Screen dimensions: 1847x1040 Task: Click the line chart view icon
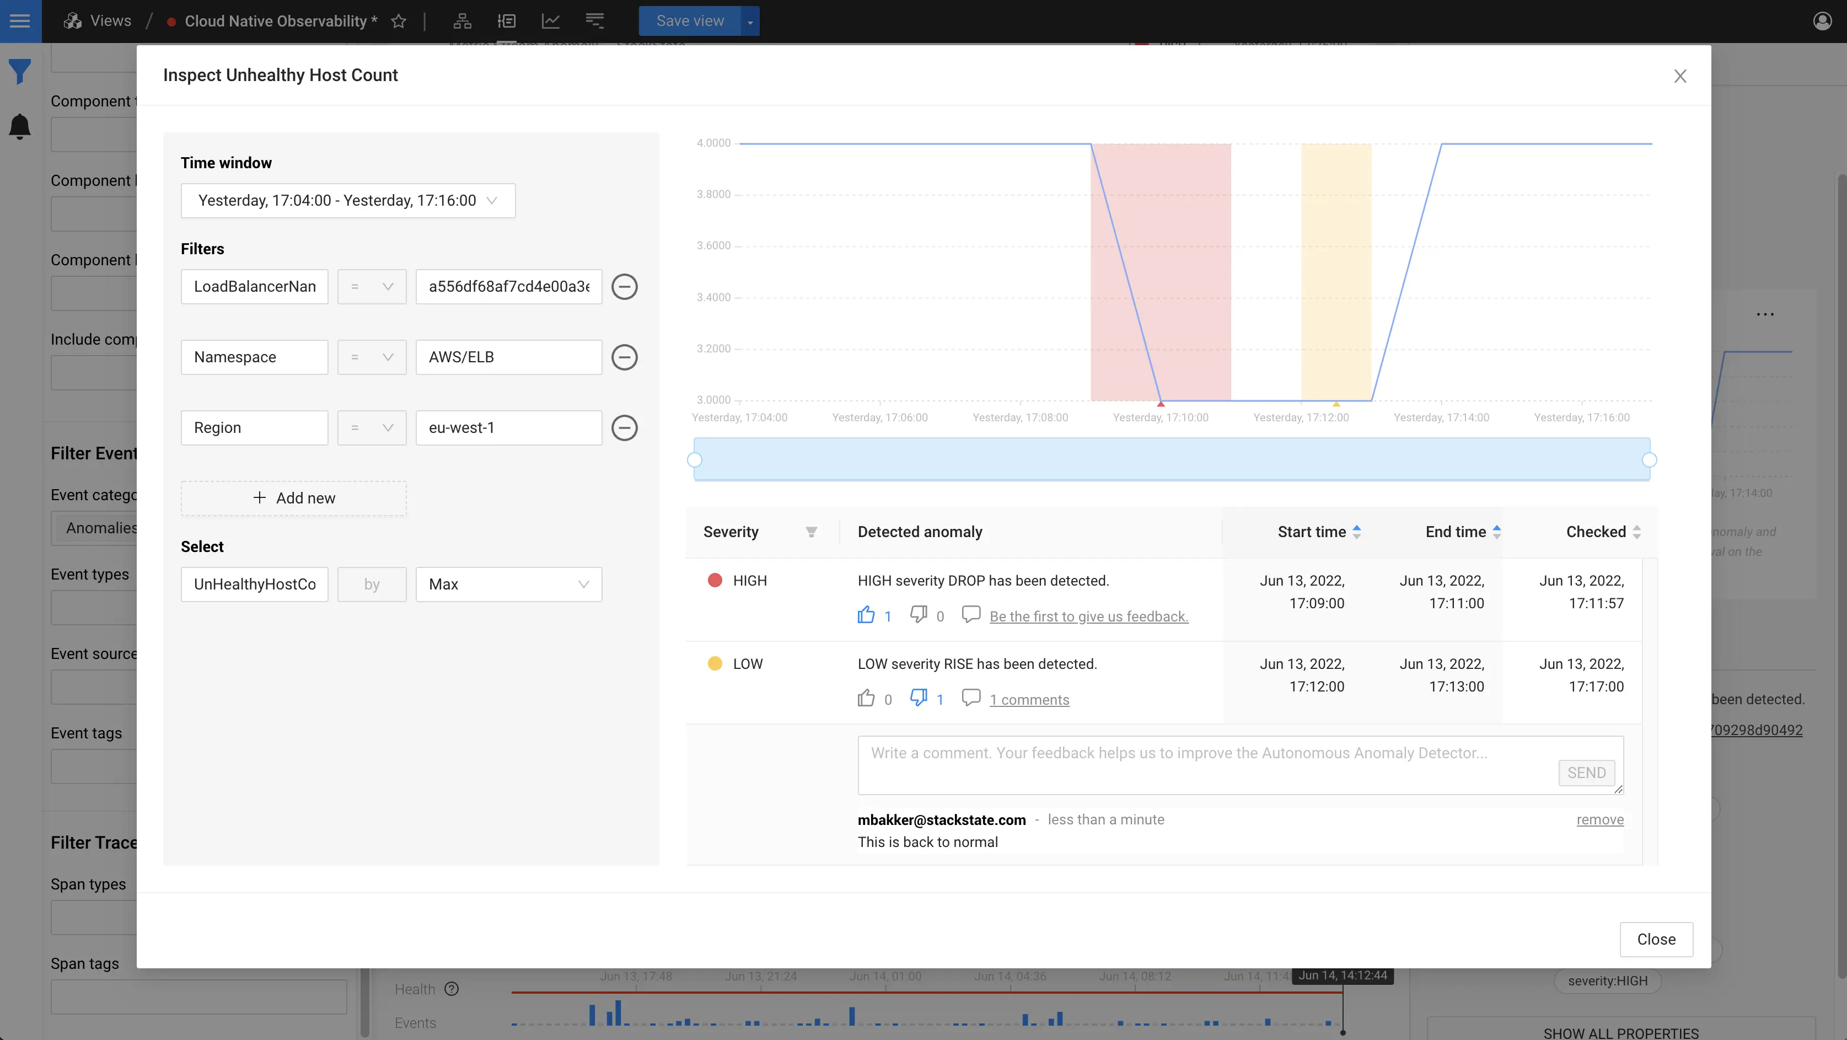[551, 20]
